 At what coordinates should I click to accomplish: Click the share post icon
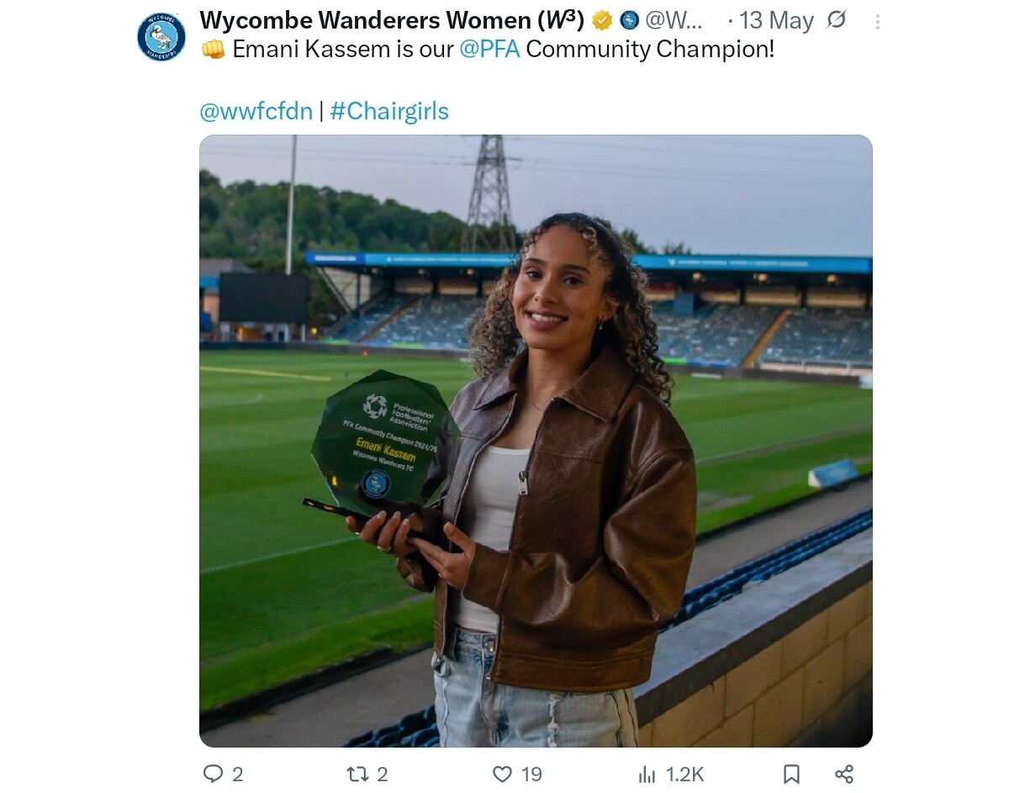tap(844, 774)
